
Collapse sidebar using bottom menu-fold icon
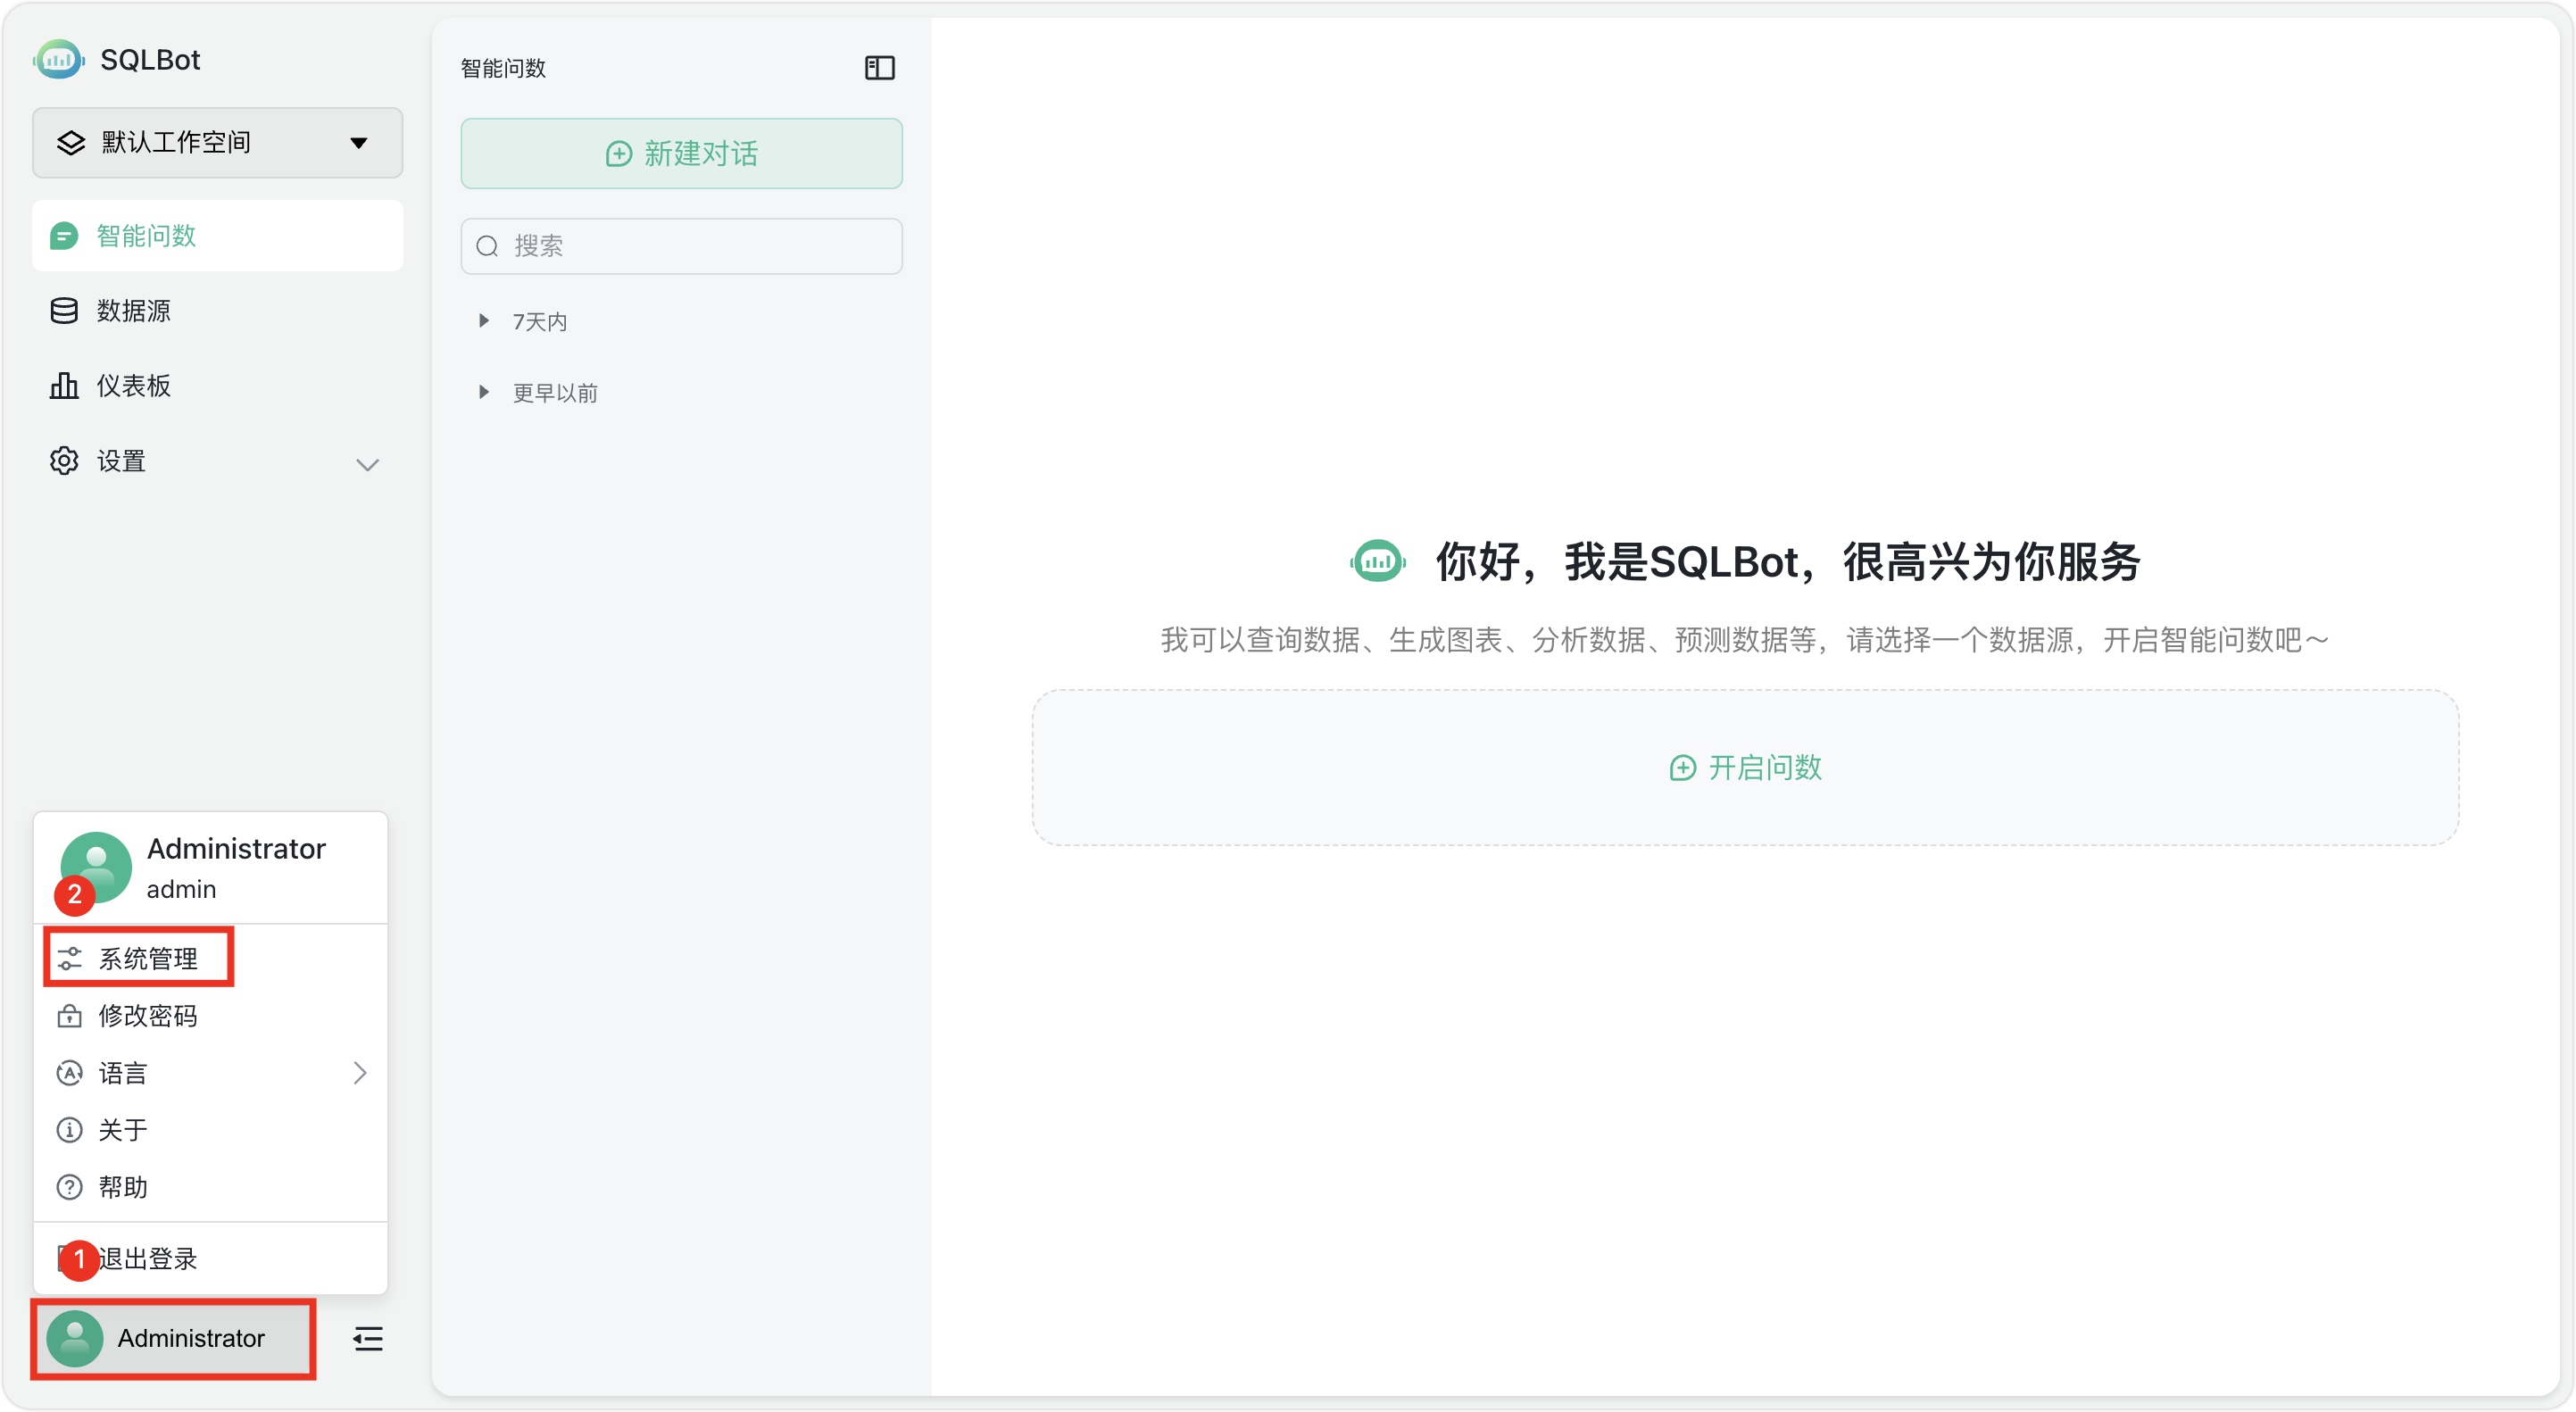pos(368,1338)
